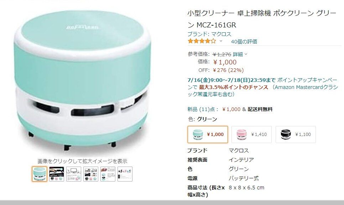This screenshot has height=205, width=344.
Task: Open the first green cleaner thumbnail
Action: (x=40, y=174)
